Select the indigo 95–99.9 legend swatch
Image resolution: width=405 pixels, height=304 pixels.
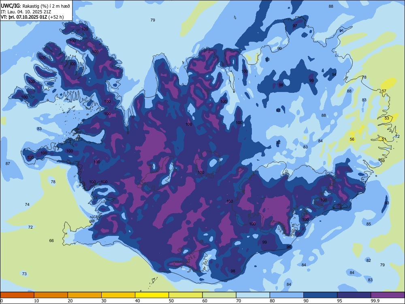click(x=354, y=295)
